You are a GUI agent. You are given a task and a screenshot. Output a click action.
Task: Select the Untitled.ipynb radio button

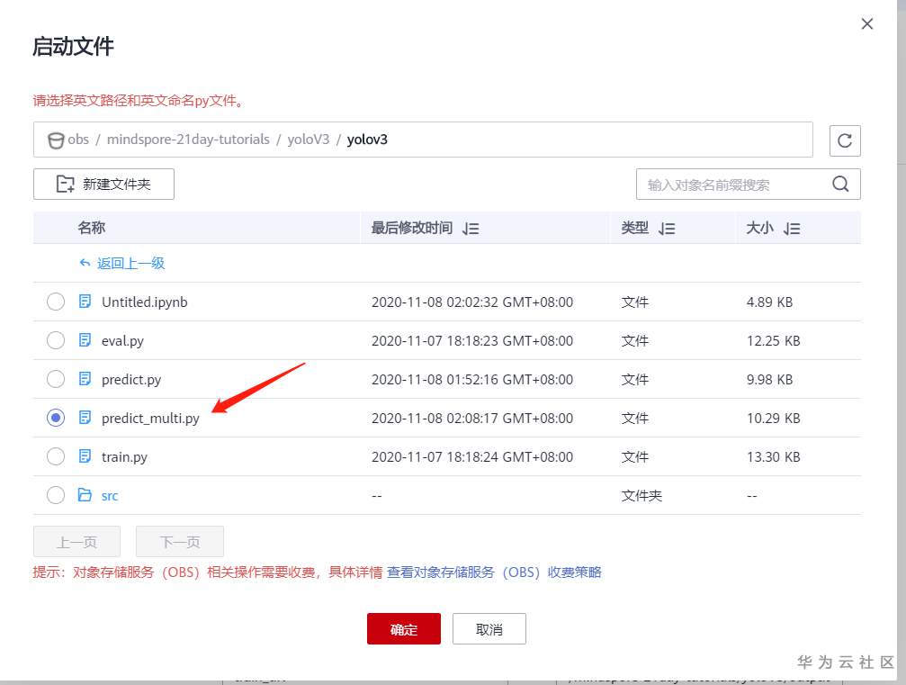coord(56,302)
